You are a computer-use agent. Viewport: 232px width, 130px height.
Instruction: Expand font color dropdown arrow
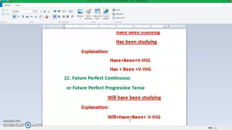point(49,17)
